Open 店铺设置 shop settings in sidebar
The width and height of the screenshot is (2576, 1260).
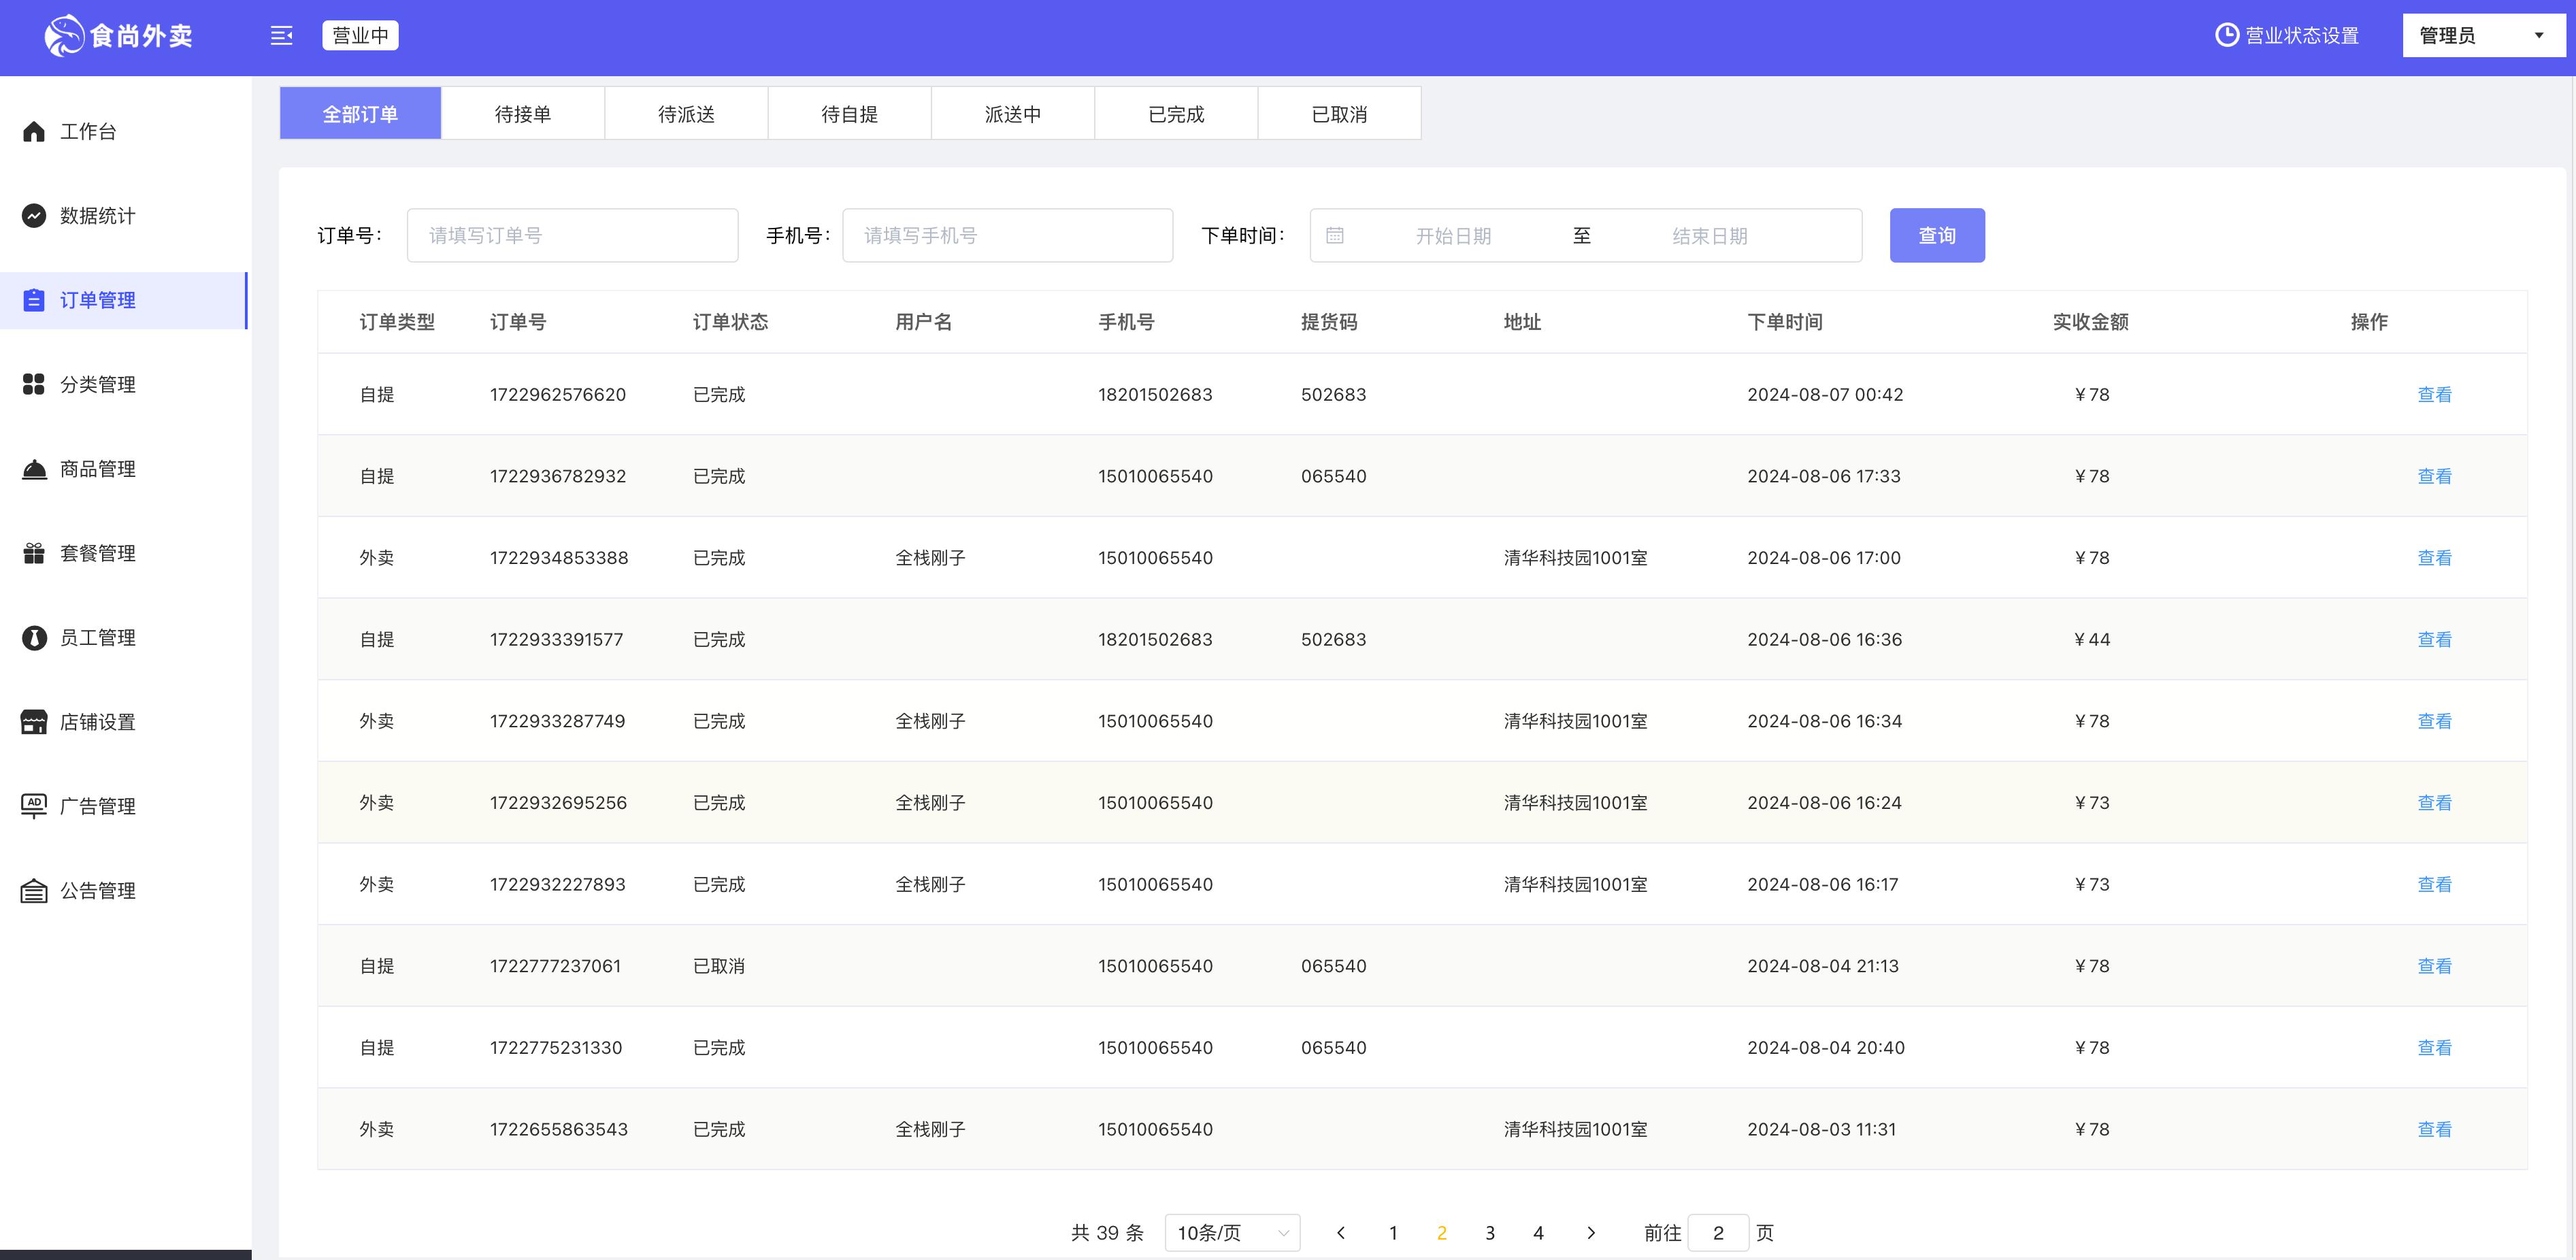pos(33,721)
